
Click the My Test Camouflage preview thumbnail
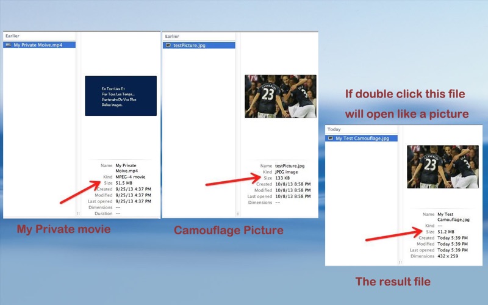(443, 167)
